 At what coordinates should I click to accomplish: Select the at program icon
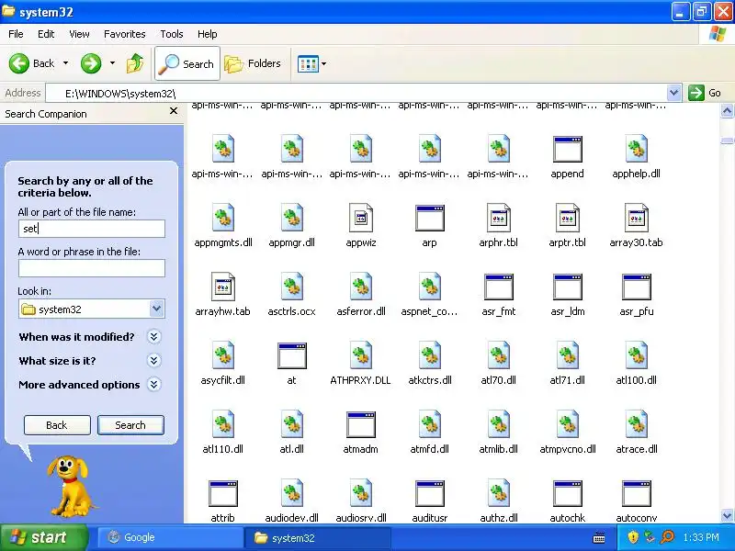coord(291,364)
